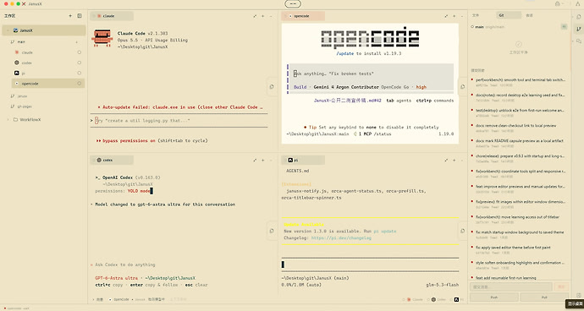Screen dimensions: 584x311
Task: Collapse the JanusX project tree
Action: coord(8,30)
